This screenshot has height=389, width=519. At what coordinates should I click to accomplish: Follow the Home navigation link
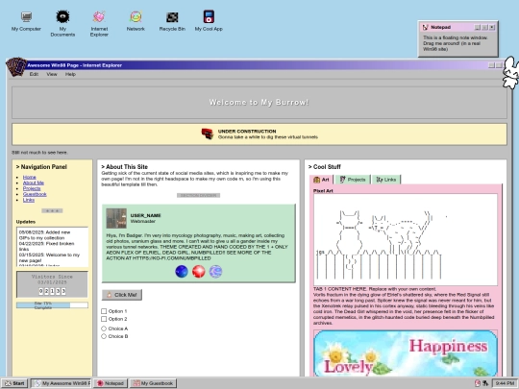[30, 177]
